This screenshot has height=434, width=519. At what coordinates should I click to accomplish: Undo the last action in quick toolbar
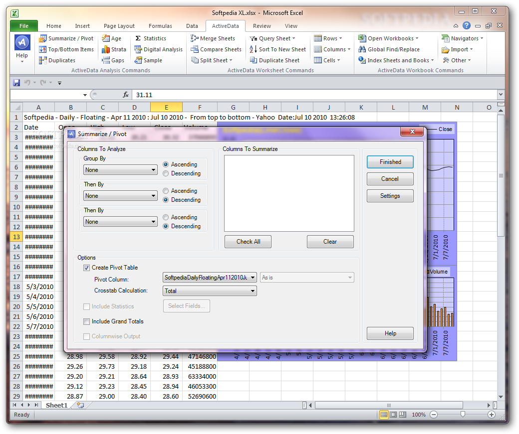(x=27, y=83)
